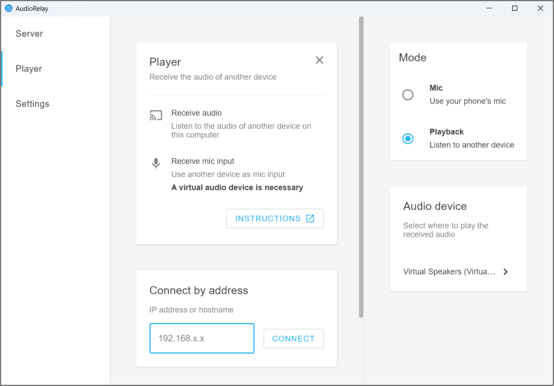Click the CONNECT button
554x386 pixels.
293,338
